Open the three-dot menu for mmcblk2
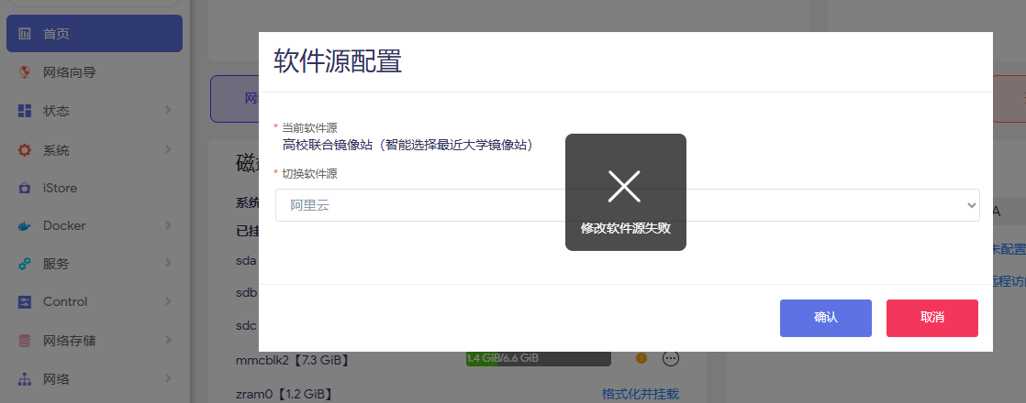This screenshot has width=1026, height=403. [671, 358]
